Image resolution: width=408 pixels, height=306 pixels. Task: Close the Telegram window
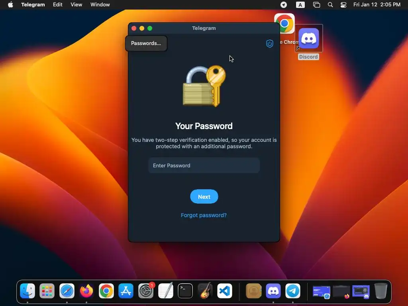(134, 28)
